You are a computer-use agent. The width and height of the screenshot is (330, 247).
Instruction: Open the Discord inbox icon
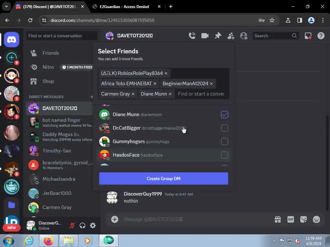(308, 36)
